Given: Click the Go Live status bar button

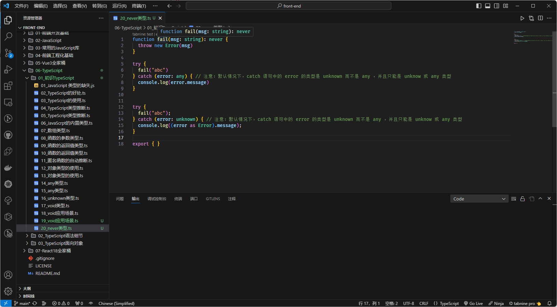Looking at the screenshot, I should (473, 303).
